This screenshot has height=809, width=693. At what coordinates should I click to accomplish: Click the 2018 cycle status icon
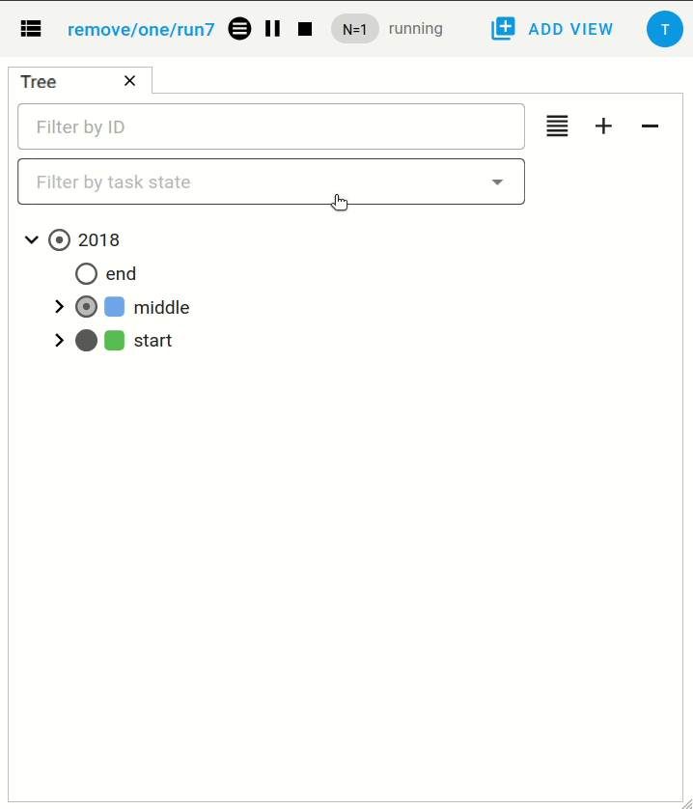point(59,239)
